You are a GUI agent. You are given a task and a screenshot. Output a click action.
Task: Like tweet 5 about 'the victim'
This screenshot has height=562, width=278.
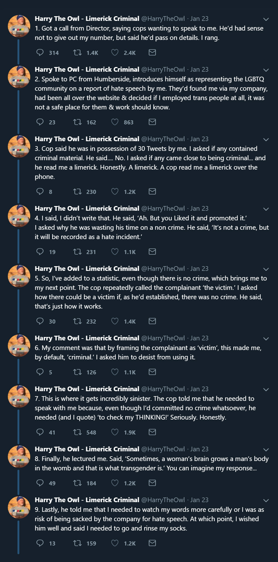[x=115, y=321]
